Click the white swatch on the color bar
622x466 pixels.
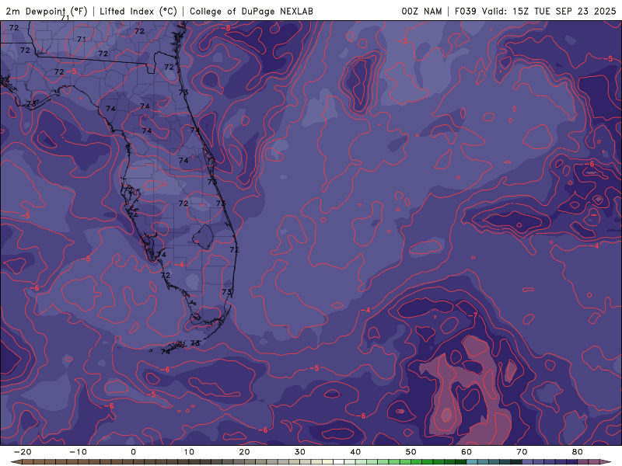tap(338, 462)
